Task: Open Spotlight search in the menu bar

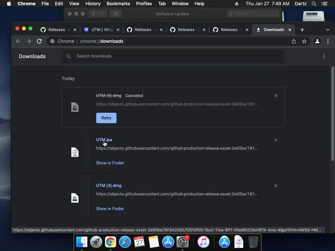Action: coord(314,4)
